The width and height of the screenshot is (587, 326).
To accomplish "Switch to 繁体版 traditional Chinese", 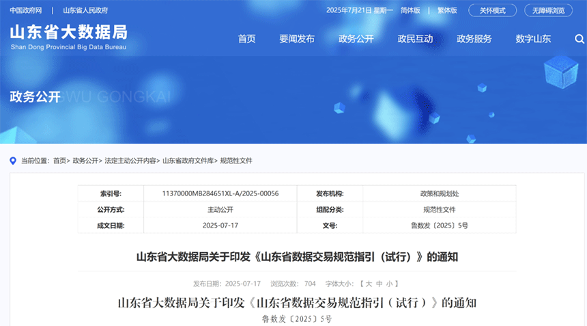I will (447, 10).
